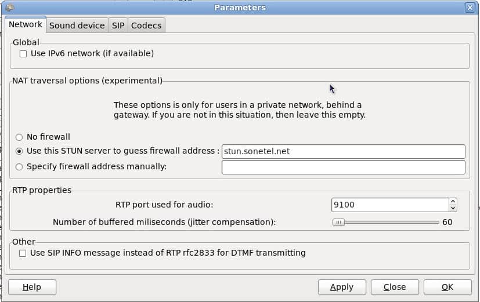Close the Parameters dialog via title bar X

point(470,8)
